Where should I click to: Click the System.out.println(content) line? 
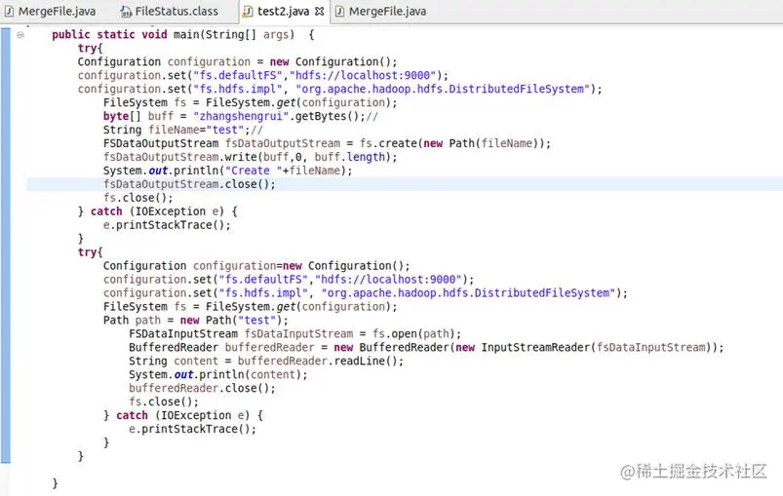click(x=218, y=375)
